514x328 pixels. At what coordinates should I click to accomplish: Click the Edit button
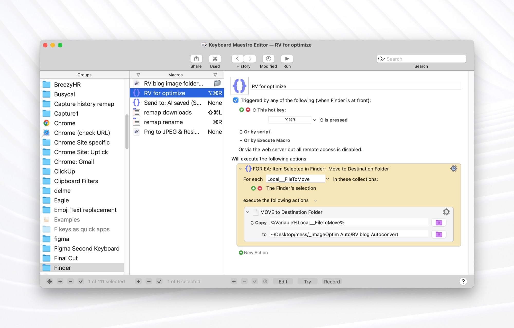tap(283, 282)
